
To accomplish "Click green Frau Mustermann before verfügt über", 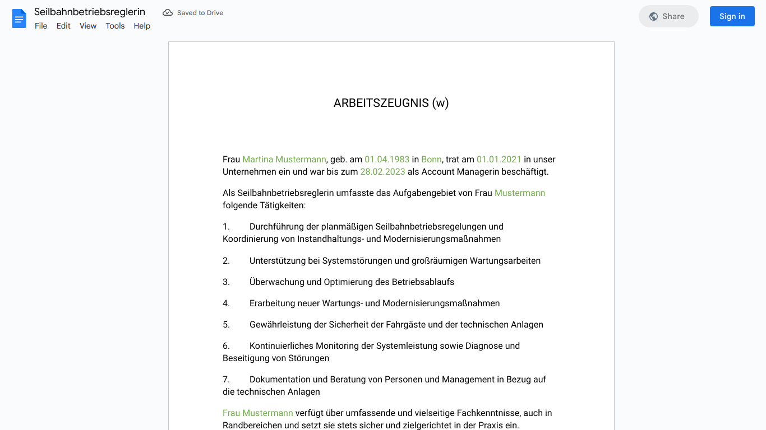I will (258, 413).
